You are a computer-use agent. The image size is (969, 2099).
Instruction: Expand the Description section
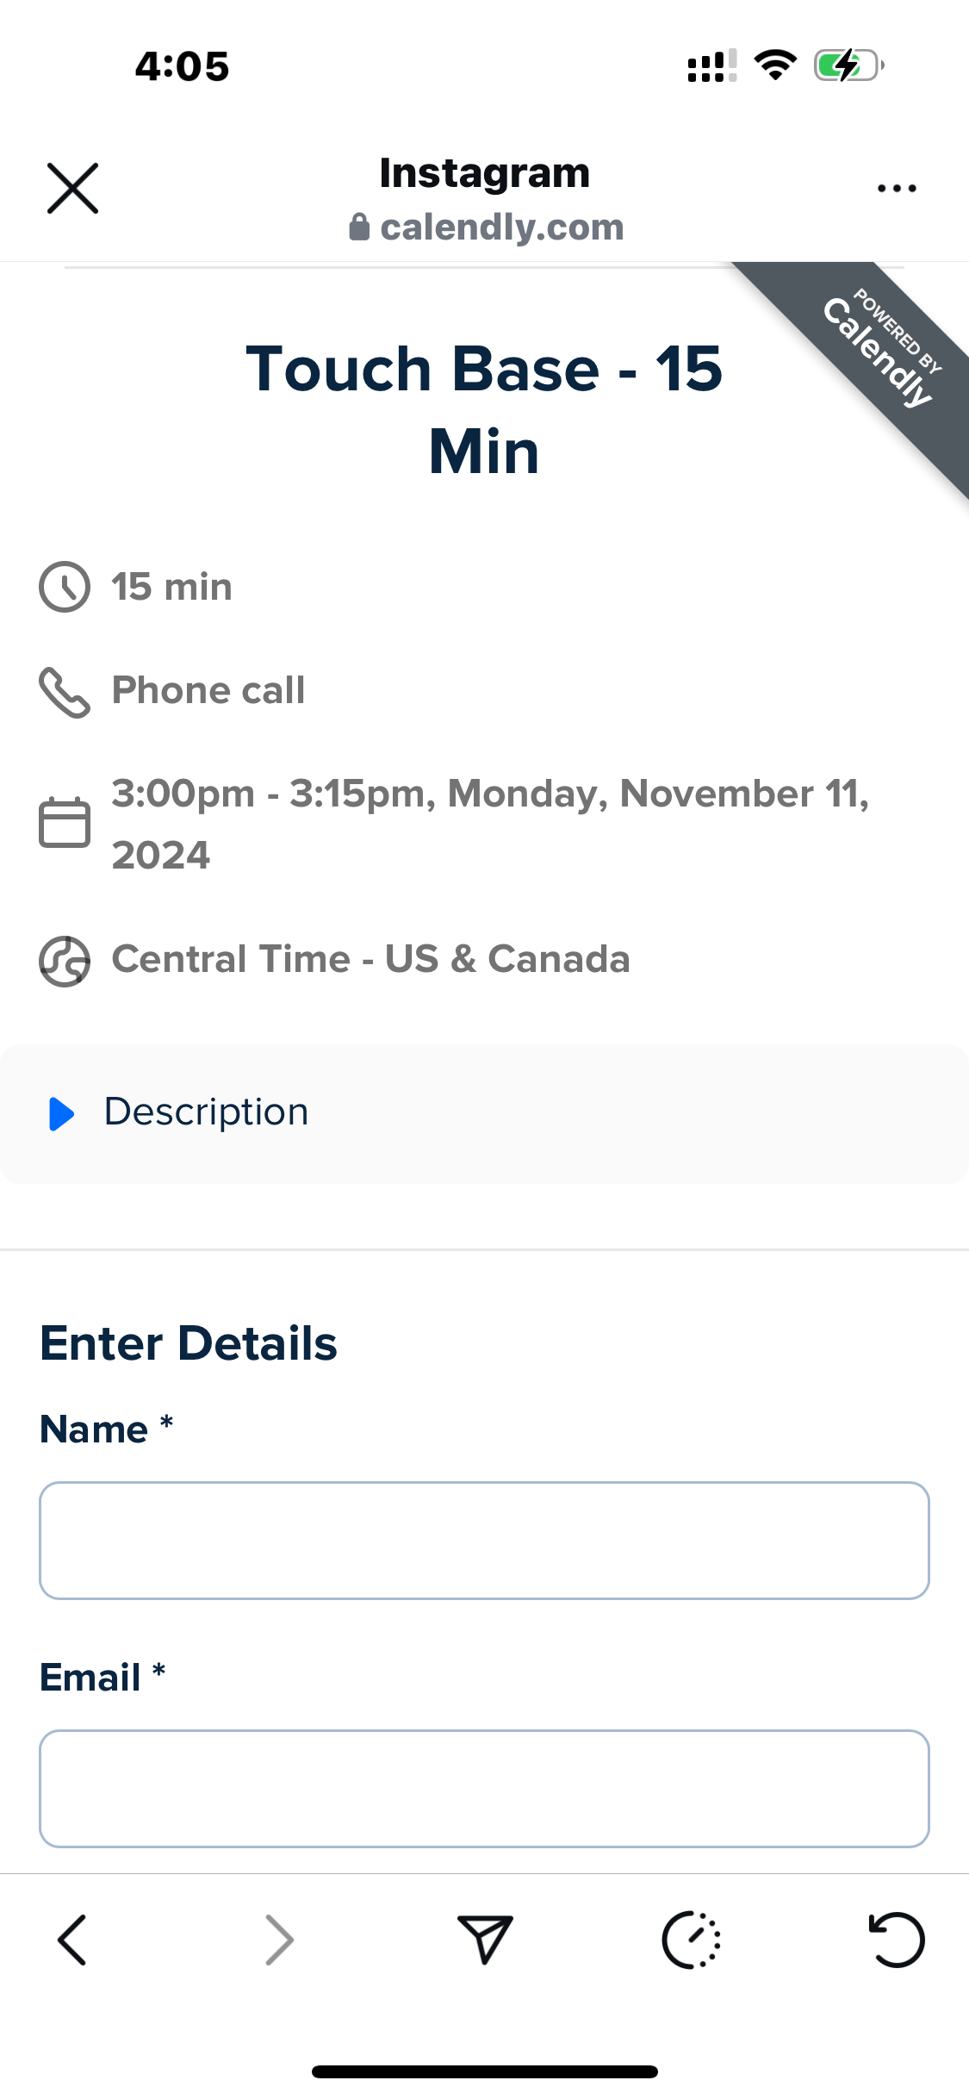tap(484, 1113)
